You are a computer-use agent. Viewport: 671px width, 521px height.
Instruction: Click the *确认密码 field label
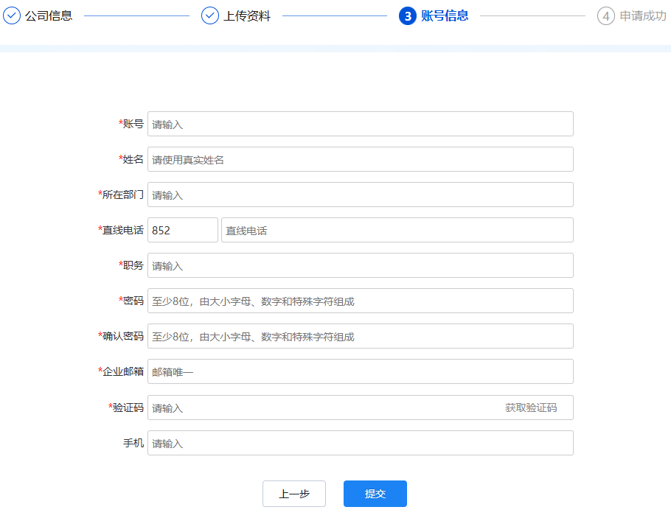pyautogui.click(x=121, y=336)
